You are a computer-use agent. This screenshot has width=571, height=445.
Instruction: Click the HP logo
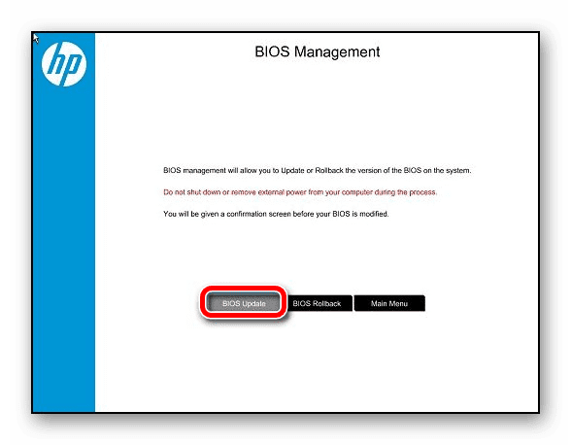point(64,64)
